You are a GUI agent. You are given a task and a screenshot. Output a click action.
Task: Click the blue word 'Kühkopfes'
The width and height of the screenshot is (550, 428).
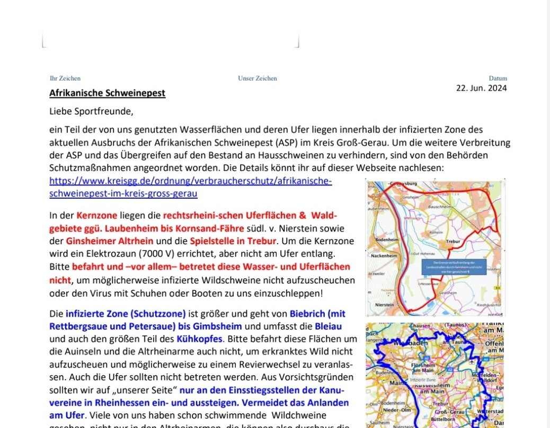(x=199, y=340)
